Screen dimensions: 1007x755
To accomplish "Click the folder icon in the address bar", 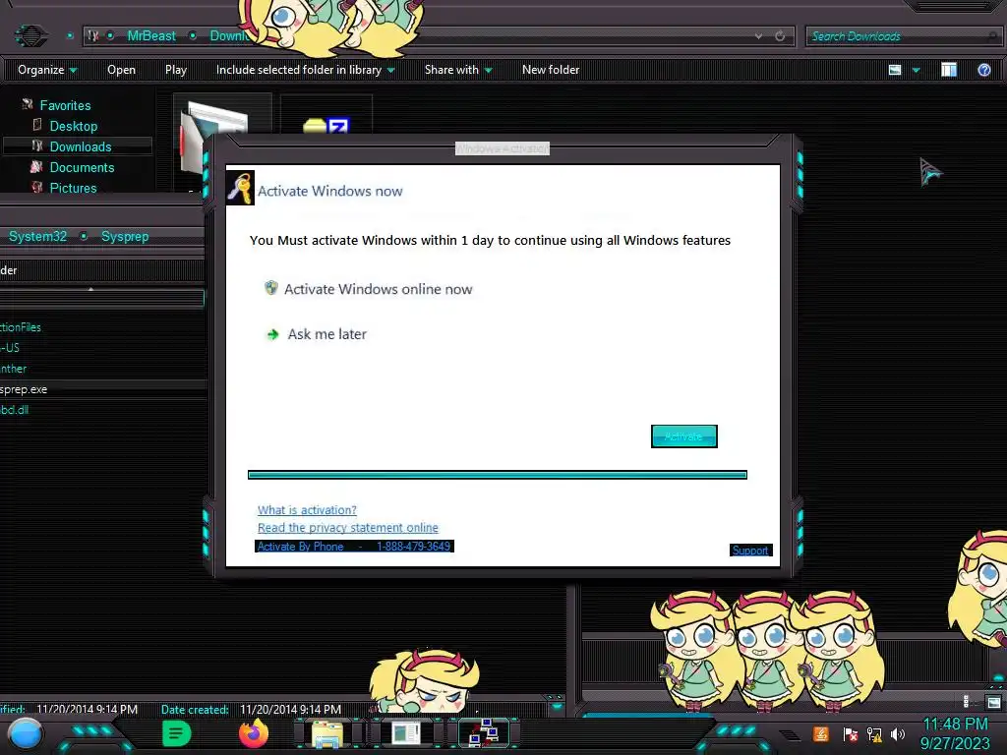I will pyautogui.click(x=93, y=36).
